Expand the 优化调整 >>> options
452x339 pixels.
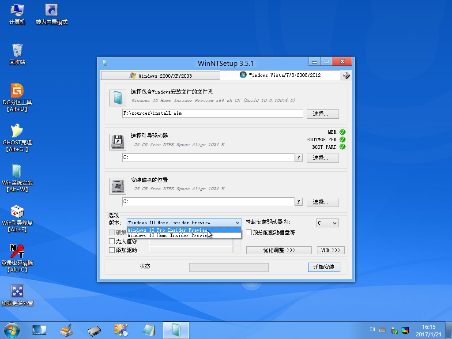point(279,250)
